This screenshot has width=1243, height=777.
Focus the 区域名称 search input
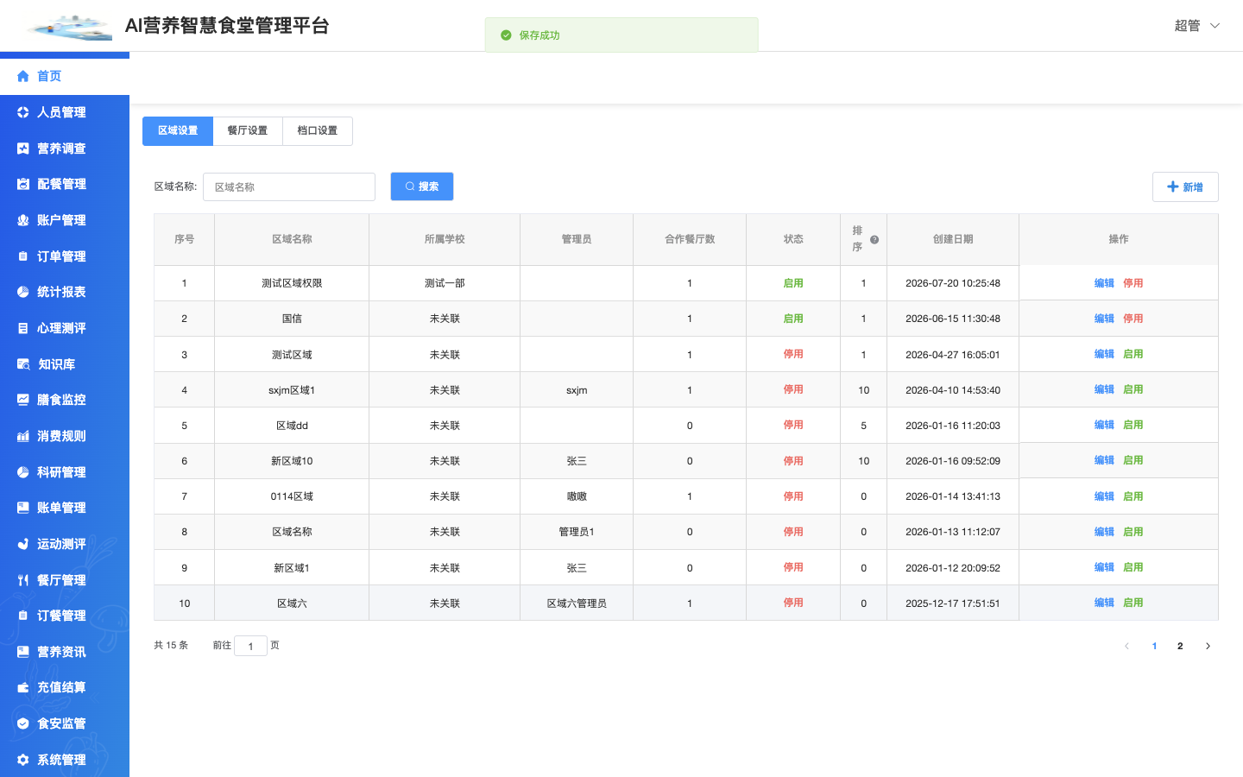click(x=289, y=186)
